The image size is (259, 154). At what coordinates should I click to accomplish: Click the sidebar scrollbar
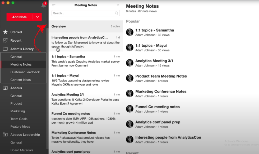tap(47, 79)
